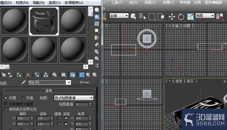The height and width of the screenshot is (130, 227).
Task: Click the red X delete material icon
Action: (x=28, y=75)
